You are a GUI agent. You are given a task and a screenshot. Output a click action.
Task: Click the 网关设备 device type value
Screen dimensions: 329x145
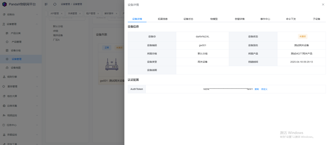203,62
